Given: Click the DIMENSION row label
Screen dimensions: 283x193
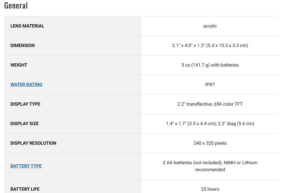Looking at the screenshot, I should pyautogui.click(x=22, y=45).
